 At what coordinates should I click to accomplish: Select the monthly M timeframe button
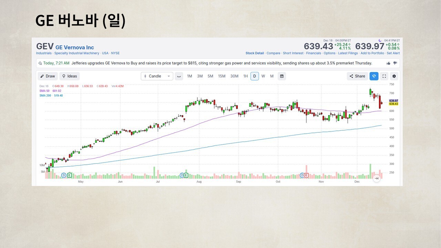[272, 76]
